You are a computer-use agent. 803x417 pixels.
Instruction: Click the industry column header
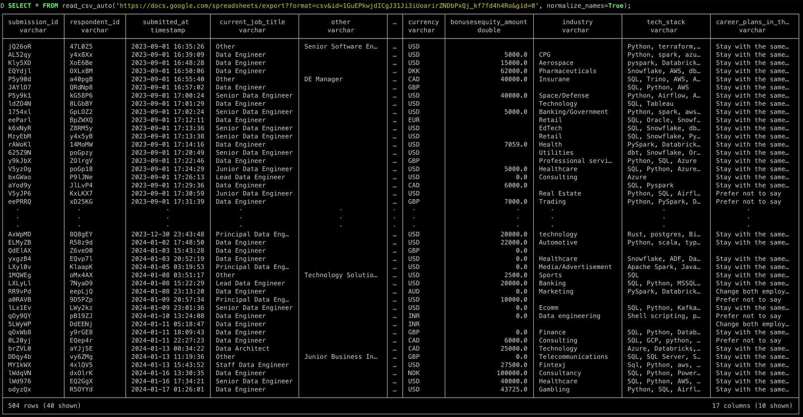[577, 22]
